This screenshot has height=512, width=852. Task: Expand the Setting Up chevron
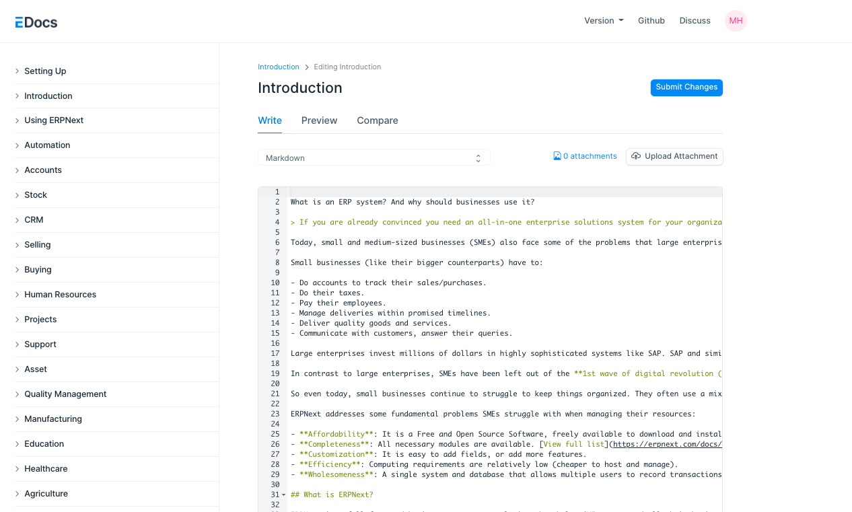pos(17,71)
